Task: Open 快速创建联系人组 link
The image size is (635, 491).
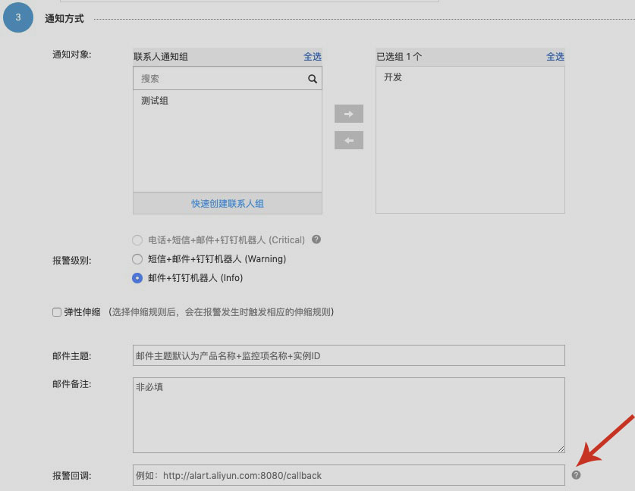Action: [228, 204]
